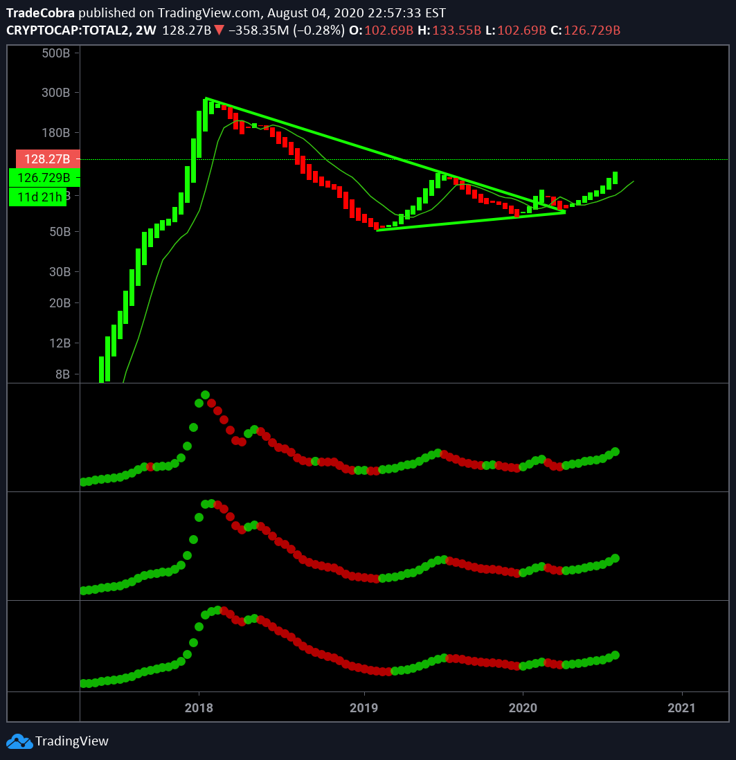Screen dimensions: 736x760
Task: Click the 2W timeframe label
Action: coord(146,30)
